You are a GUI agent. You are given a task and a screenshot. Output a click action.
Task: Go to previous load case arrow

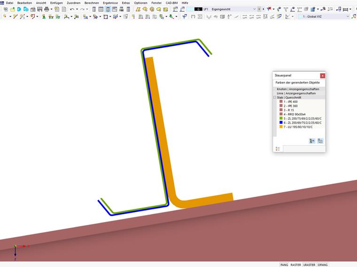tap(259, 9)
